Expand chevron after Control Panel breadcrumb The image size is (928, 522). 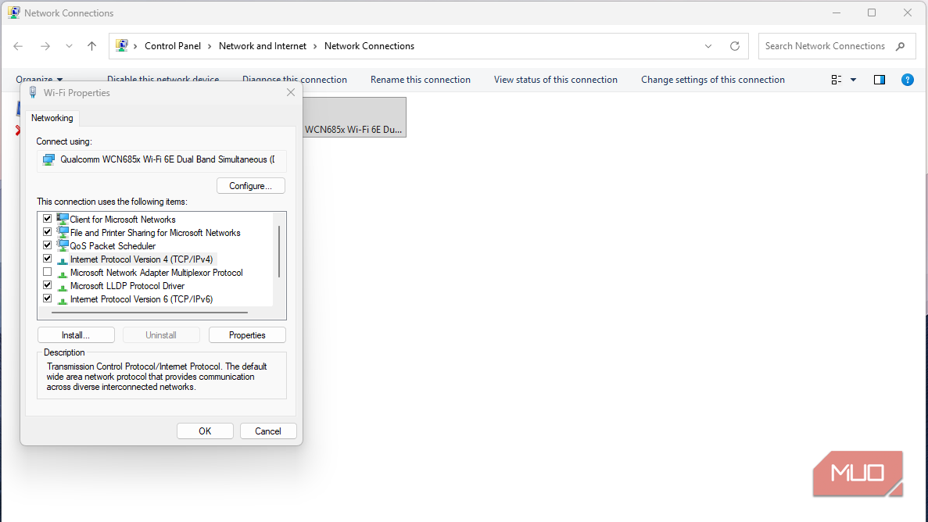tap(210, 46)
